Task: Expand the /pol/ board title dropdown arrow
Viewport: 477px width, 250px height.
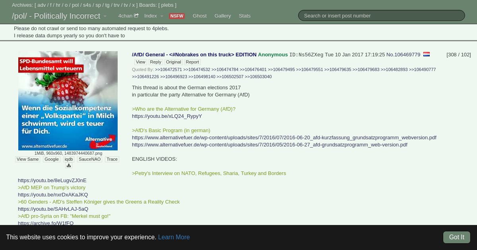Action: [105, 16]
